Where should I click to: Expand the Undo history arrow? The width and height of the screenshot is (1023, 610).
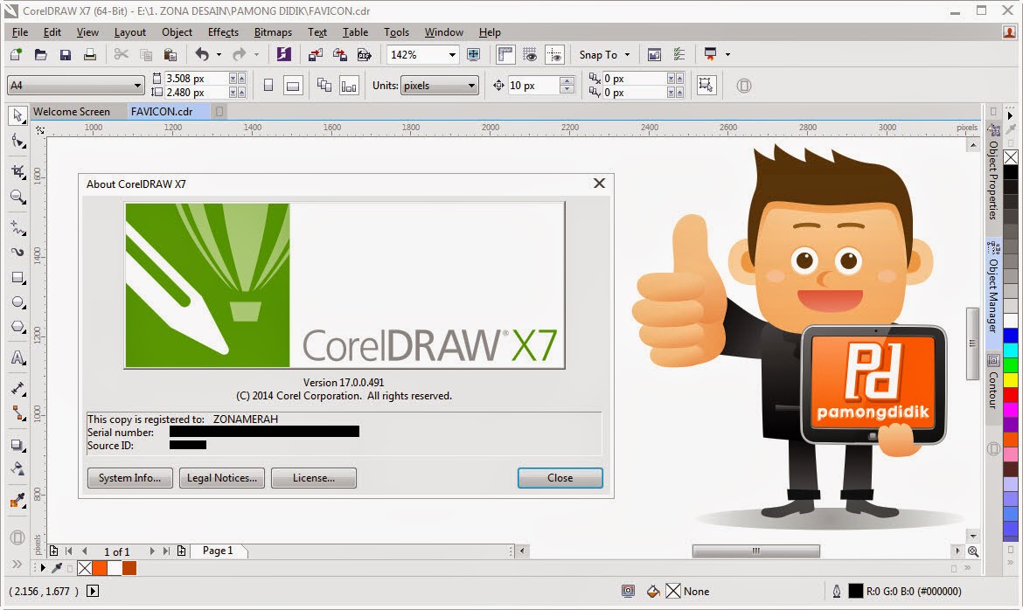pyautogui.click(x=219, y=55)
